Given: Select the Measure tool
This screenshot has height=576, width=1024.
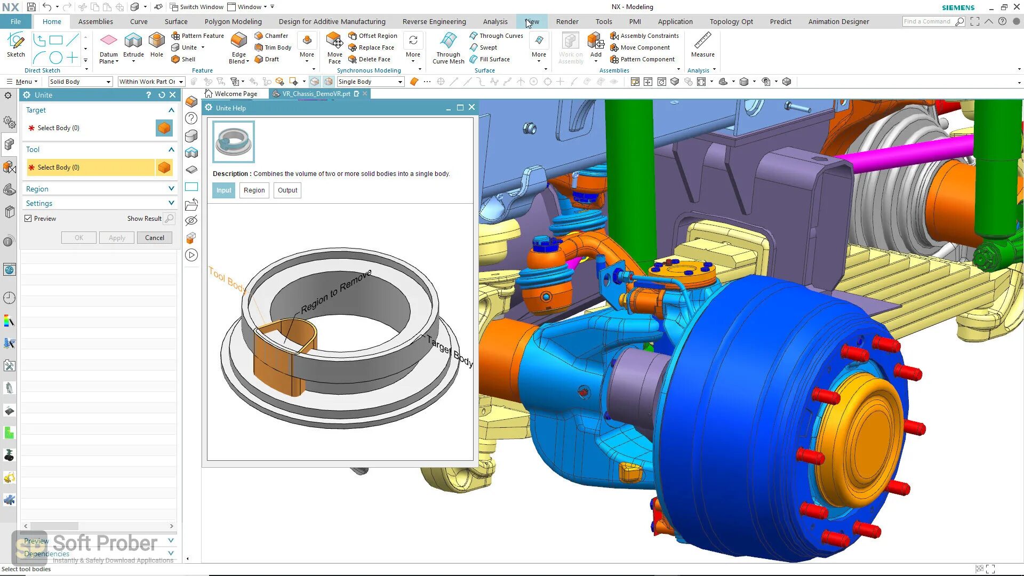Looking at the screenshot, I should pos(702,41).
